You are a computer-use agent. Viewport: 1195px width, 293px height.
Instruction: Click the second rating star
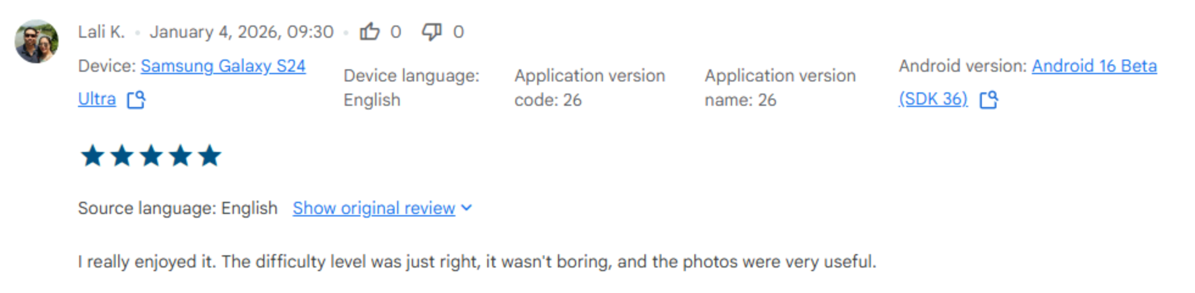(122, 156)
